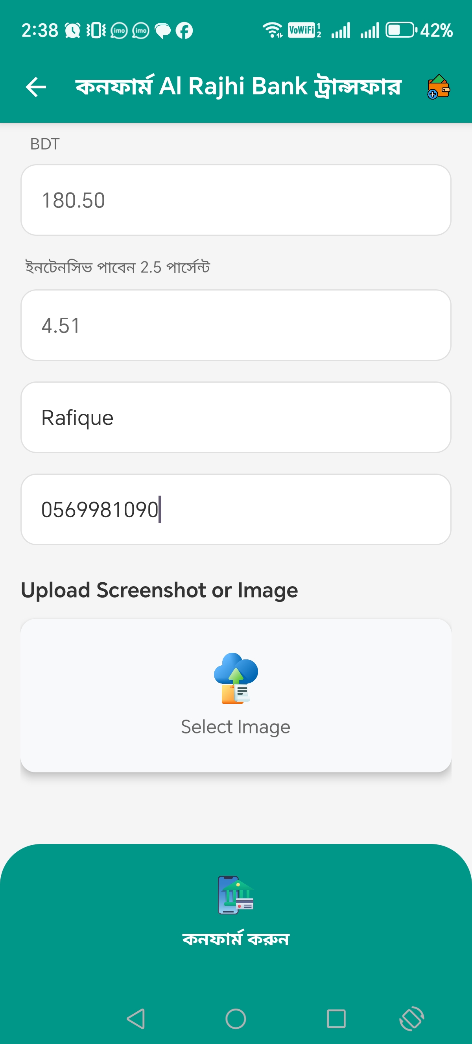
Task: Tap the incentive field showing 4.51
Action: (x=236, y=325)
